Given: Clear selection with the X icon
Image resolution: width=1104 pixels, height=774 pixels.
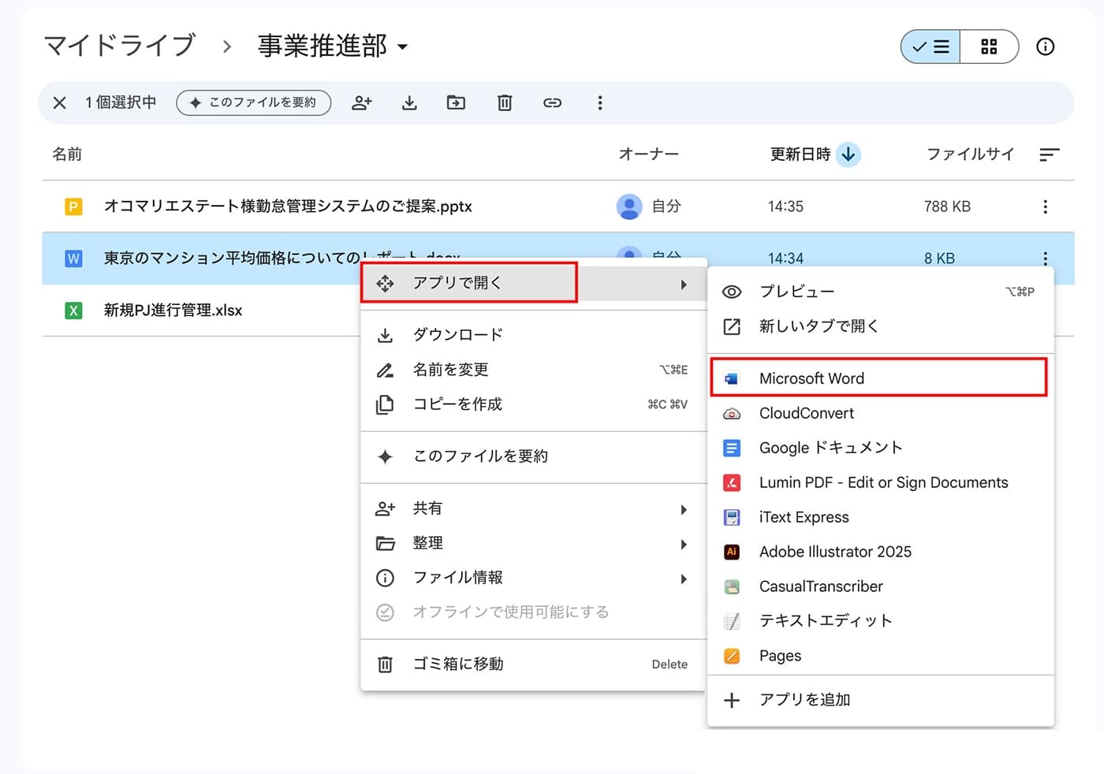Looking at the screenshot, I should point(59,102).
